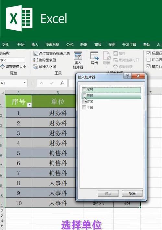
Task: Check the 单位 box in the slicer dialog
Action: point(84,95)
